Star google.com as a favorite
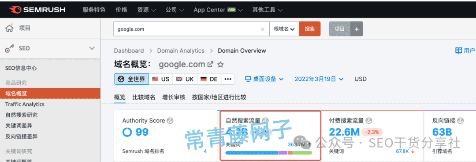This screenshot has height=162, width=476. (221, 65)
